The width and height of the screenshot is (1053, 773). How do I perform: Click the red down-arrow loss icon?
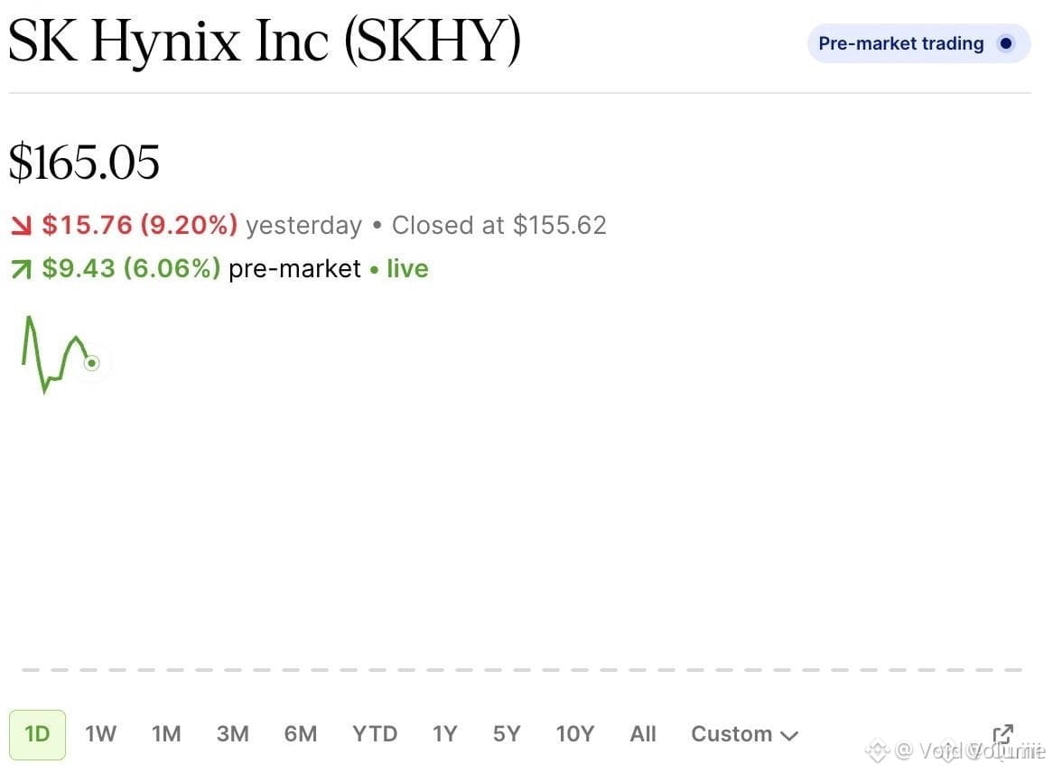[x=22, y=226]
